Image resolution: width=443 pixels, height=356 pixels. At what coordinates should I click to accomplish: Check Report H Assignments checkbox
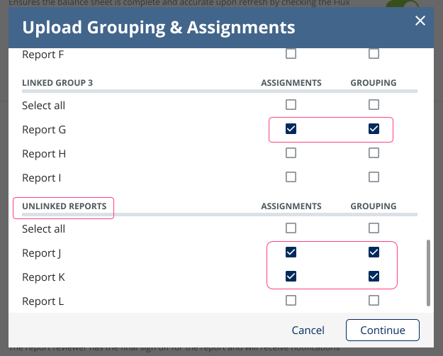(x=291, y=153)
